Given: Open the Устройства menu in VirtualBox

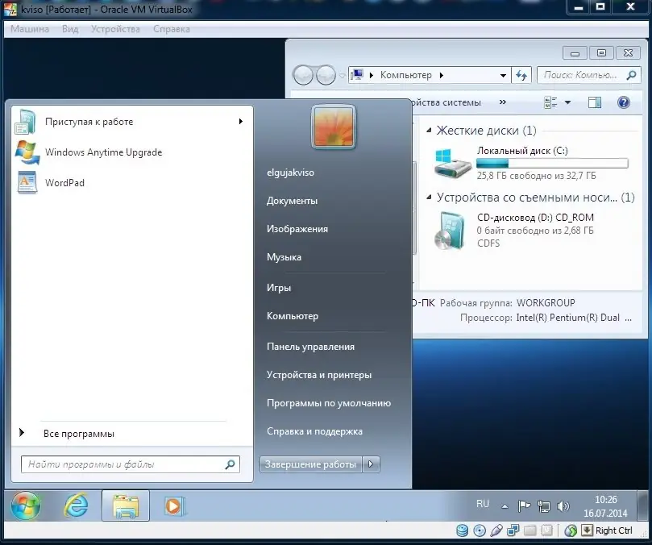Looking at the screenshot, I should (115, 28).
